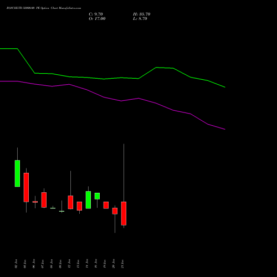This screenshot has height=277, width=277.
Task: Click the chart title text at top left
Action: click(x=44, y=8)
